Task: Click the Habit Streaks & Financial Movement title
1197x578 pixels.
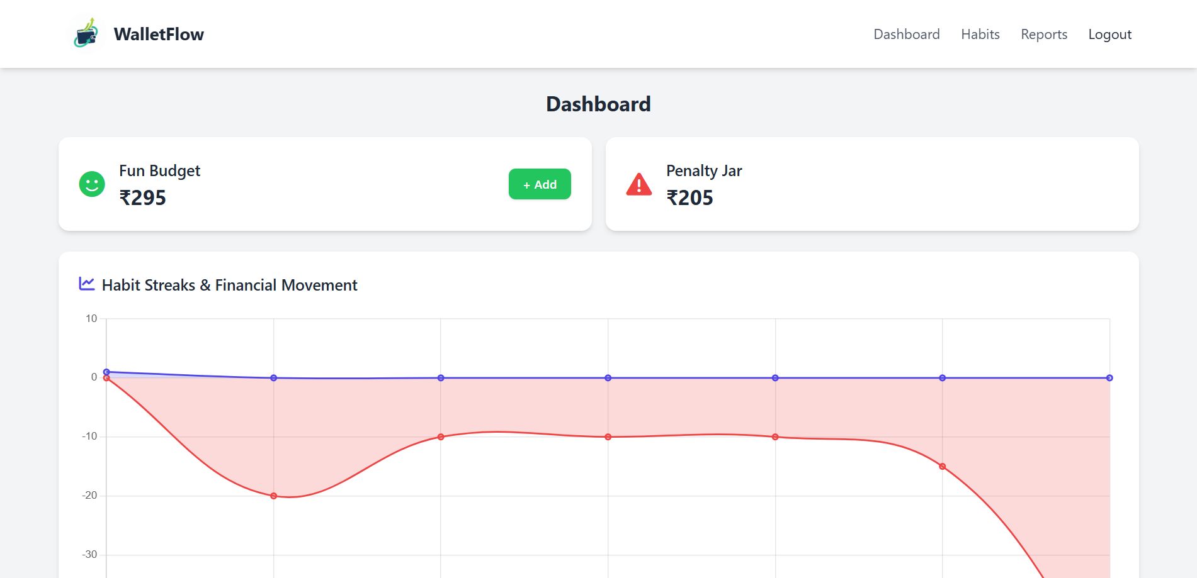Action: 229,285
